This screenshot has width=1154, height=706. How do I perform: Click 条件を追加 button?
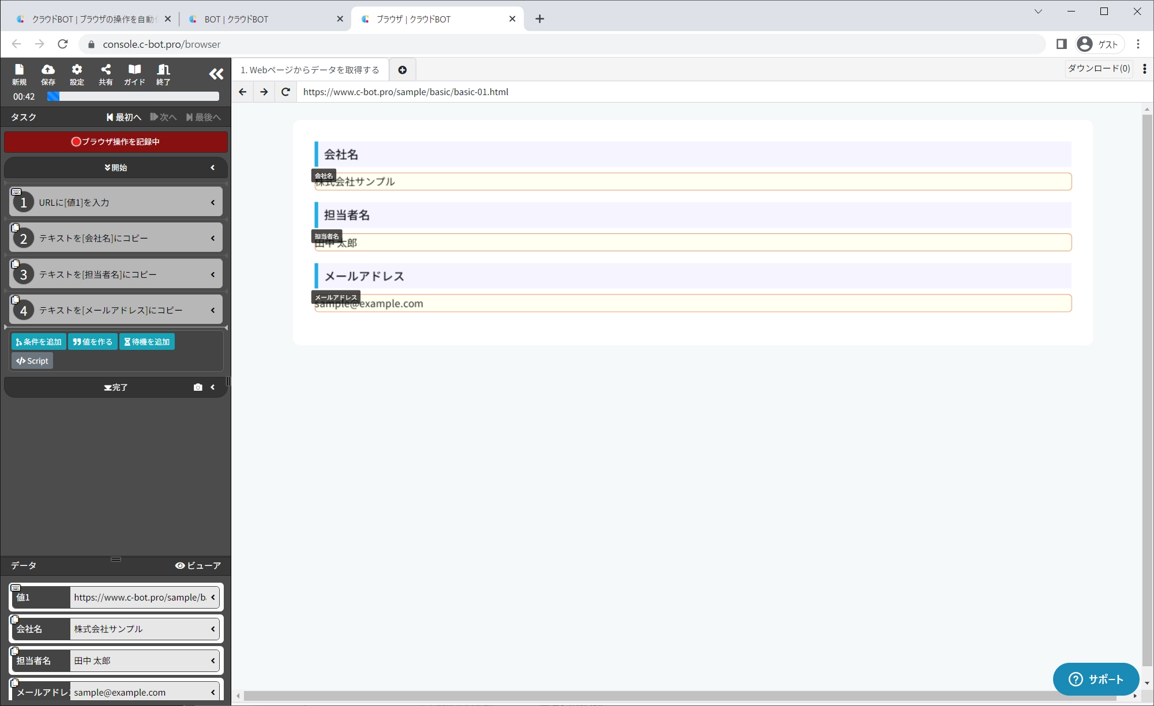click(39, 342)
